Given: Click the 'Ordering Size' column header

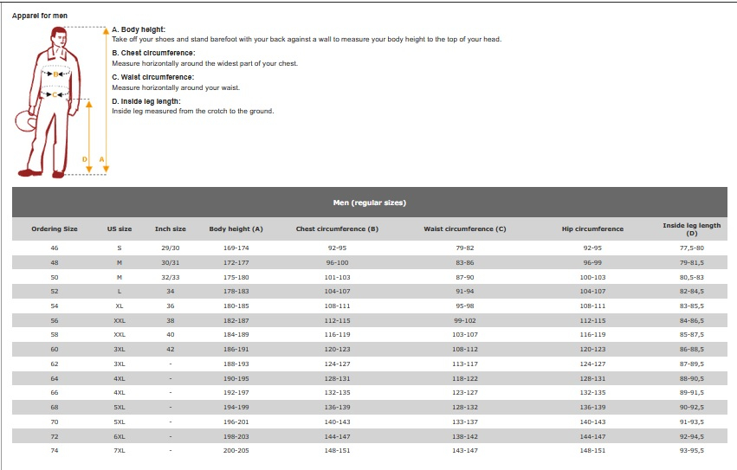Looking at the screenshot, I should pos(55,229).
